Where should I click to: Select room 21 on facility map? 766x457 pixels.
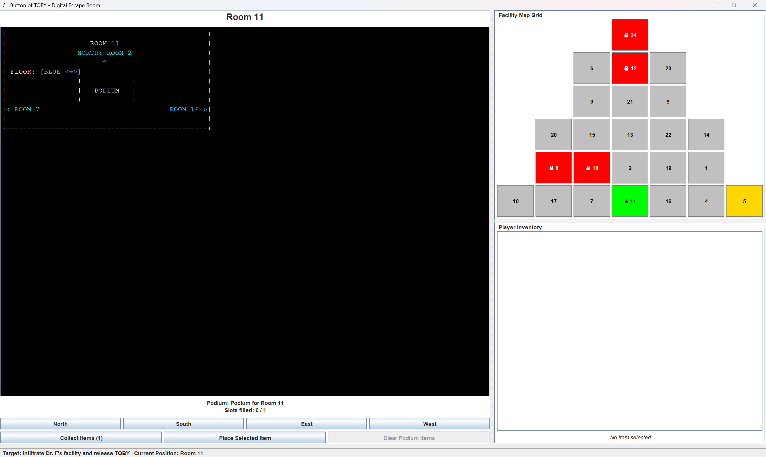(630, 101)
